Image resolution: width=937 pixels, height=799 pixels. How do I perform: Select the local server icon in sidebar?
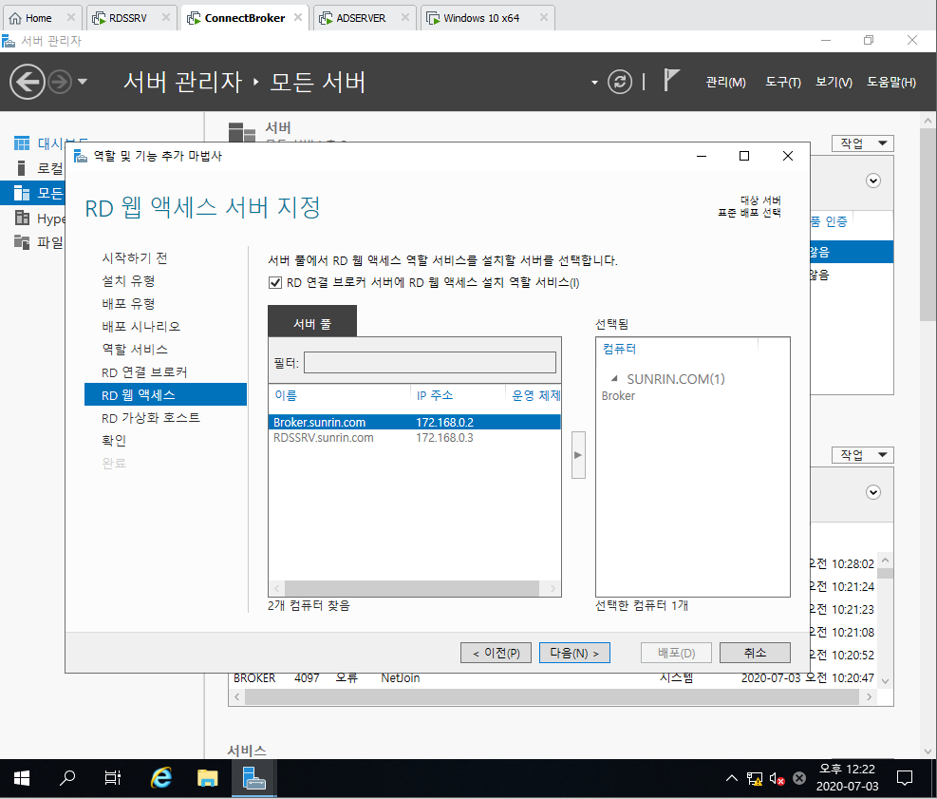[22, 168]
